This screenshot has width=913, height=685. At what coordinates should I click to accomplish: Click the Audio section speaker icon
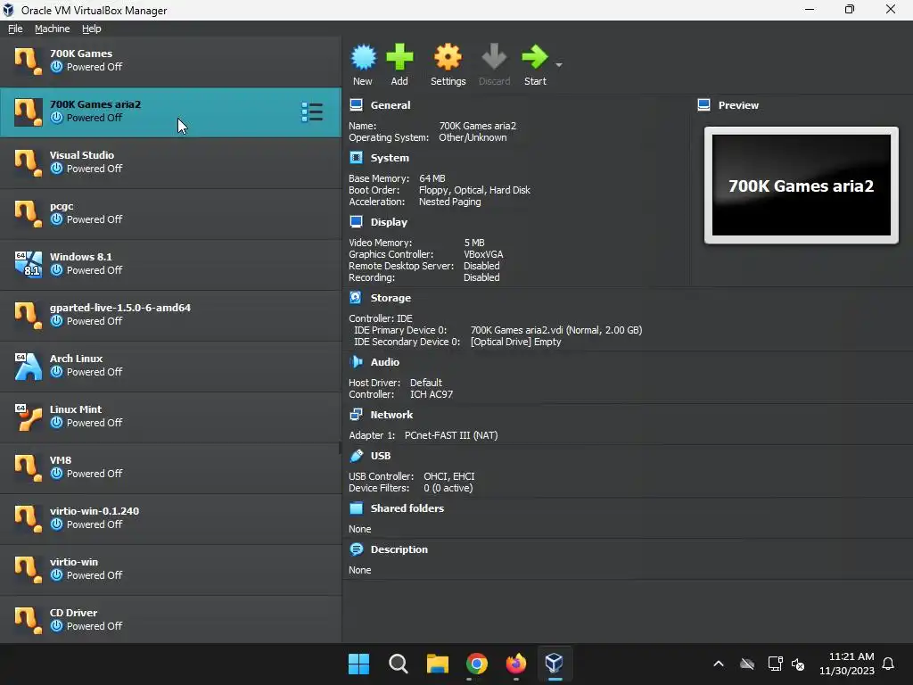(356, 361)
